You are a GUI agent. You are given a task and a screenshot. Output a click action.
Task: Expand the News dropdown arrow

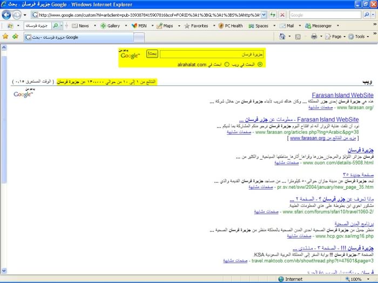click(x=94, y=26)
